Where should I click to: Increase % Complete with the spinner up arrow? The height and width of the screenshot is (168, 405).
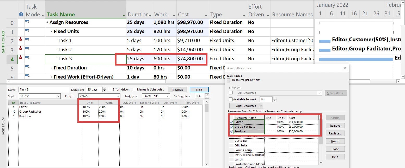pyautogui.click(x=207, y=95)
